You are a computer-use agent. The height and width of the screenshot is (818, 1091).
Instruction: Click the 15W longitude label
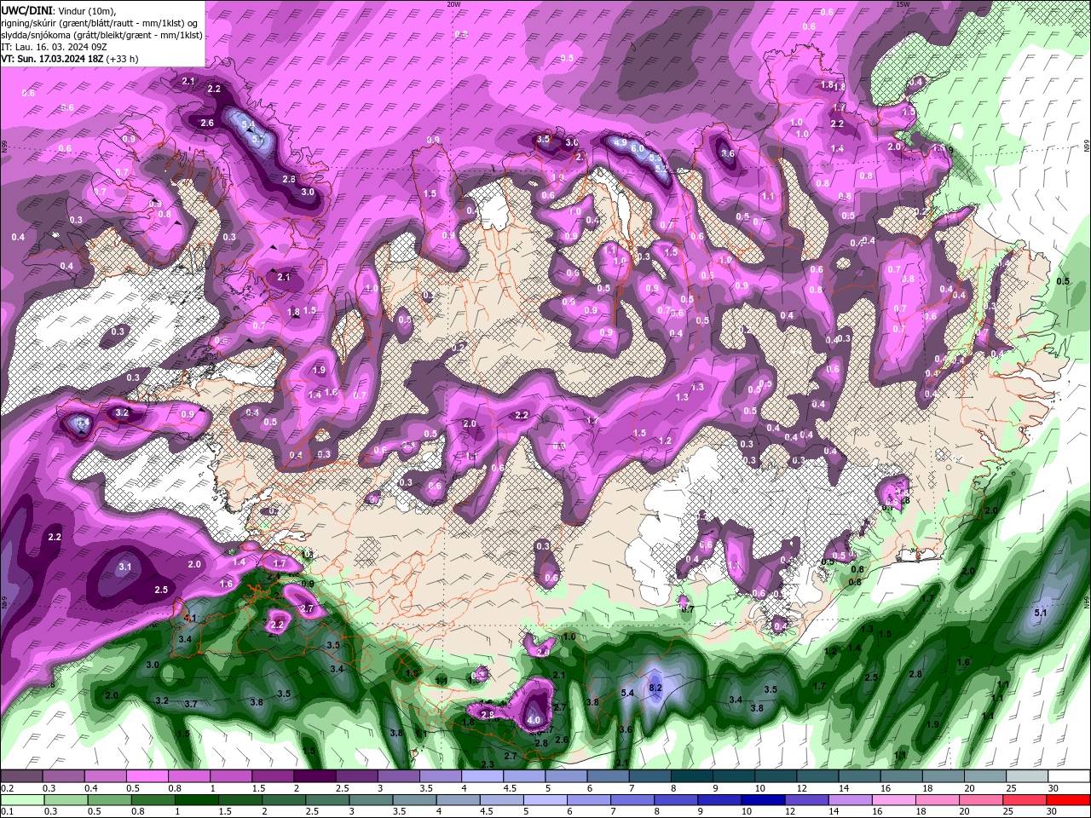pyautogui.click(x=903, y=4)
